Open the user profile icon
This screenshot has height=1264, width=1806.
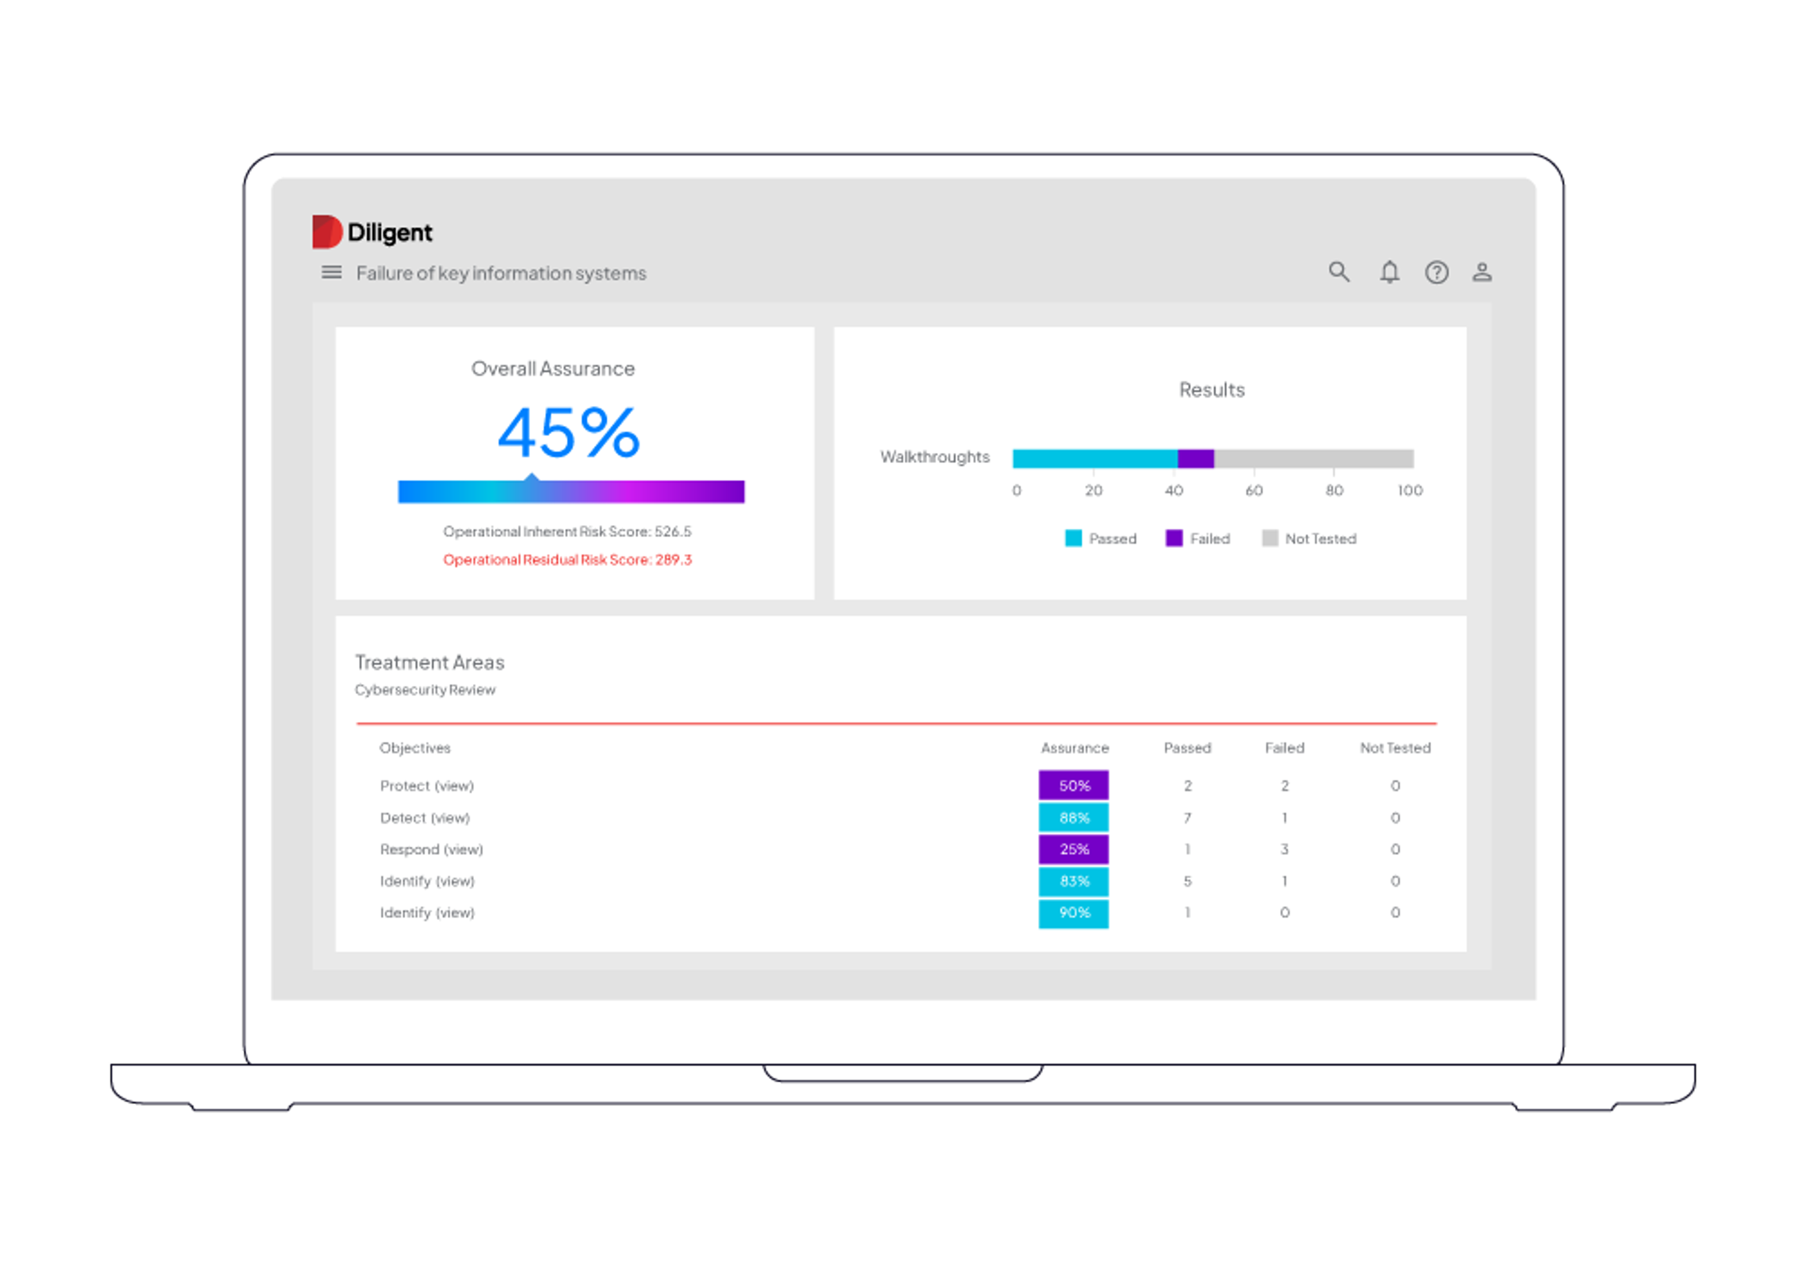pos(1482,272)
